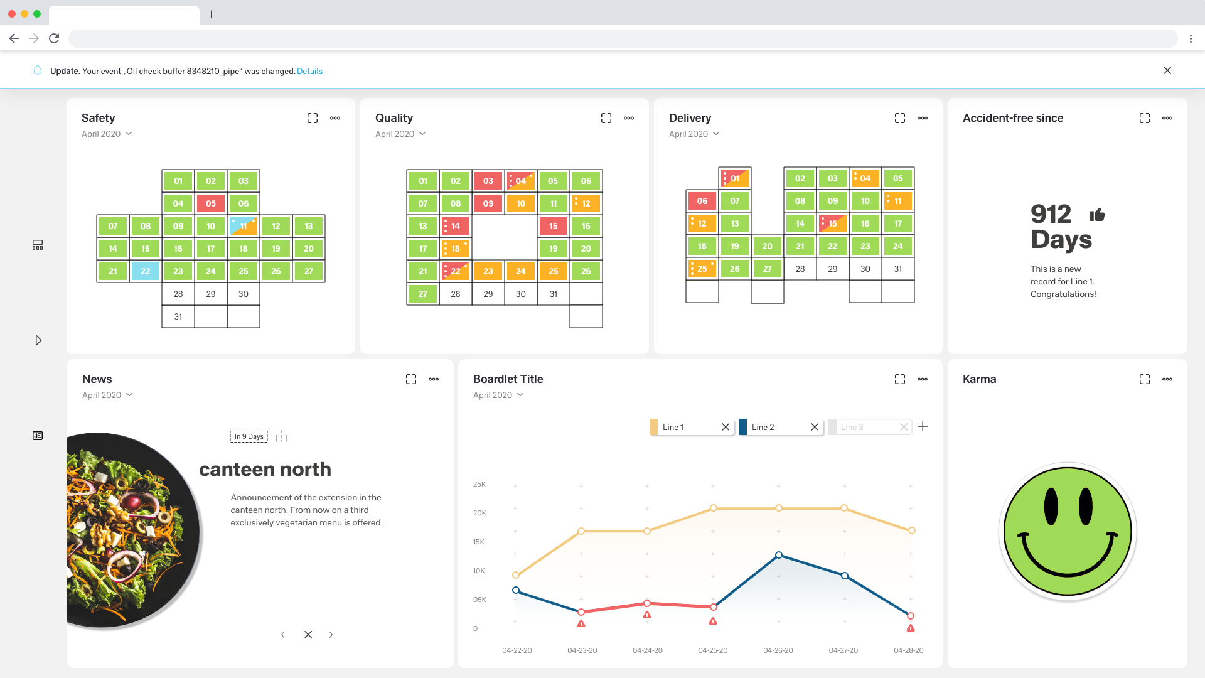Dismiss the update notification banner

1167,70
